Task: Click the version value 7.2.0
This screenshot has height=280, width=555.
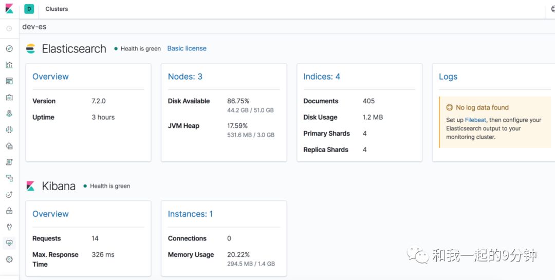Action: pyautogui.click(x=99, y=101)
